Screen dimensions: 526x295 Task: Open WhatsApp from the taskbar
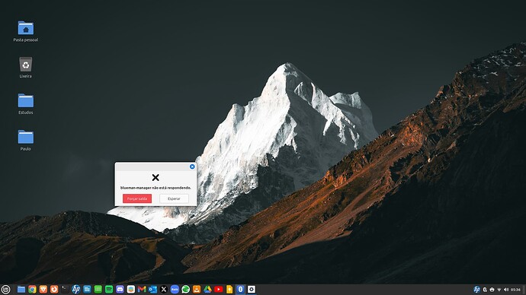185,290
